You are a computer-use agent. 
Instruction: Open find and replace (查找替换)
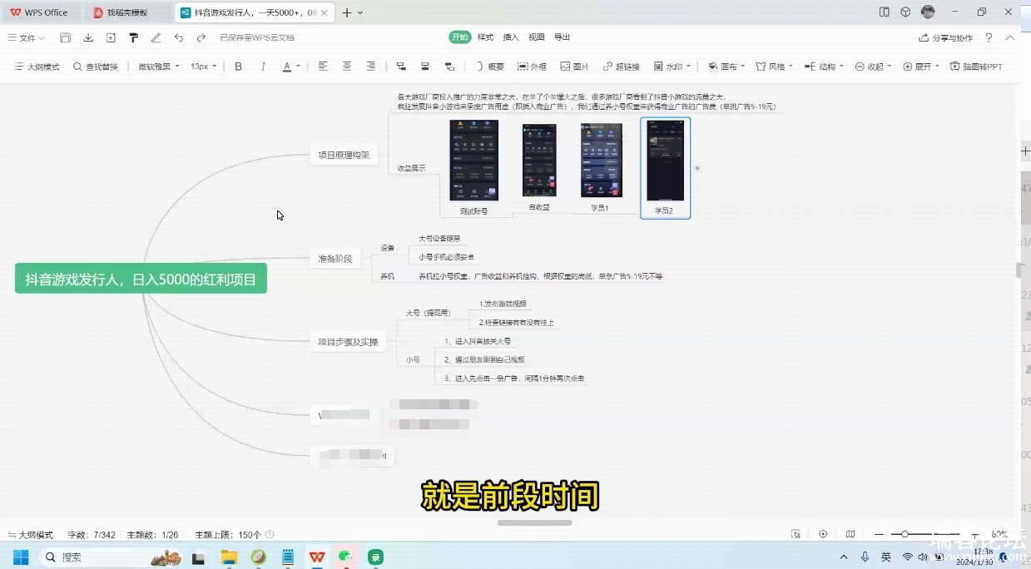[96, 67]
